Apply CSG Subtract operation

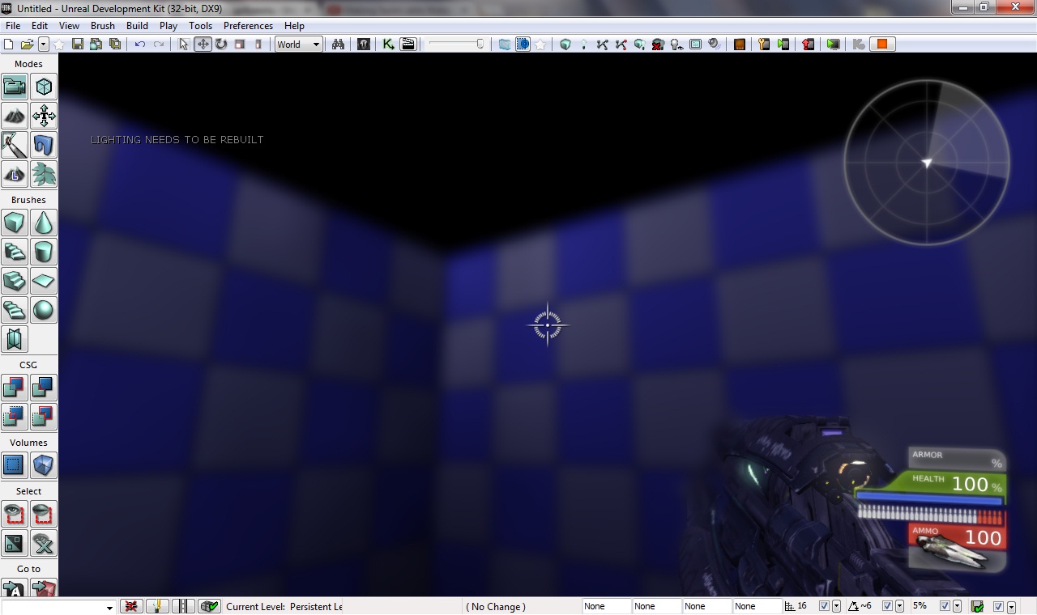[44, 388]
